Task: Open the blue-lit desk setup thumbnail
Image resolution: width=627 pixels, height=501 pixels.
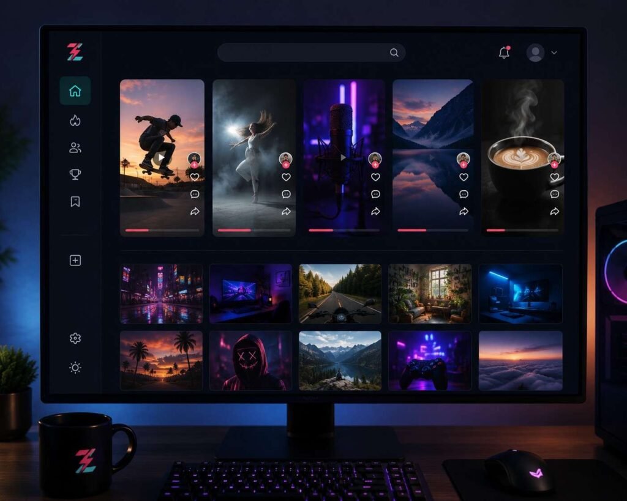Action: pos(520,294)
